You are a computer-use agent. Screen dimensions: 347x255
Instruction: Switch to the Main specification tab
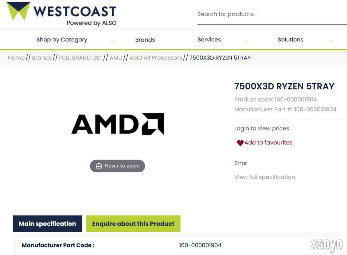pyautogui.click(x=47, y=224)
